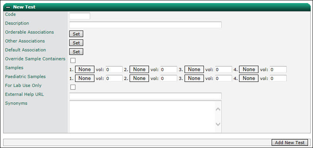
Task: Collapse the New Test panel minus icon
Action: (8, 7)
